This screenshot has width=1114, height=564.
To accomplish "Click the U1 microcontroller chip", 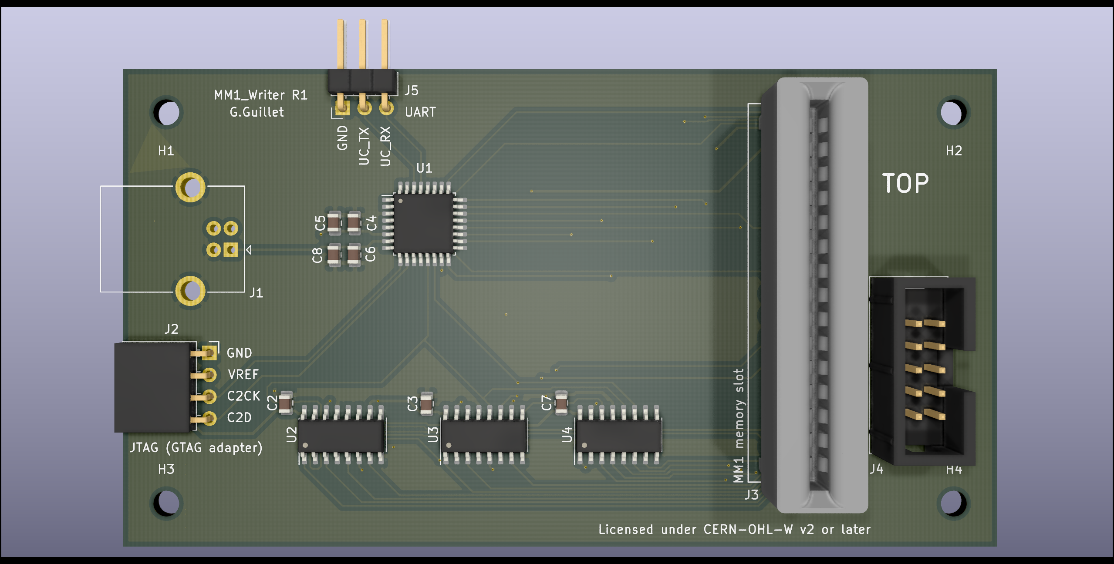I will [424, 224].
